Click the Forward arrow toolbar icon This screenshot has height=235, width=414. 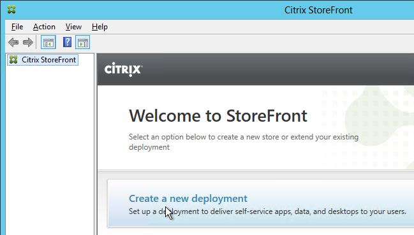(27, 42)
